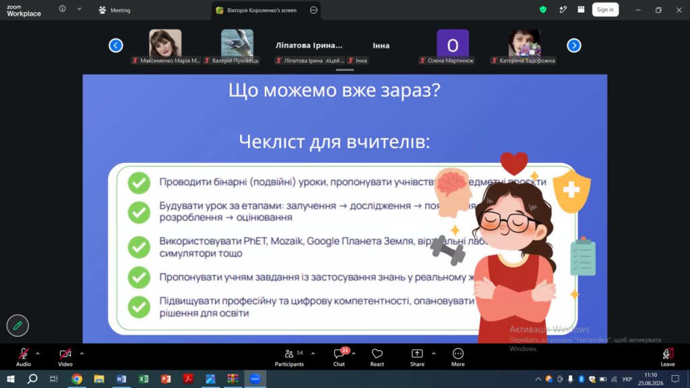The width and height of the screenshot is (690, 388).
Task: Open WinRAR archive icon on taskbar
Action: click(x=232, y=379)
